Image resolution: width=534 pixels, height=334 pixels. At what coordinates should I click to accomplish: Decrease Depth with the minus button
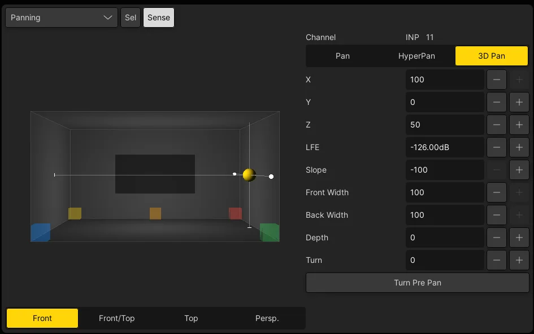coord(497,238)
